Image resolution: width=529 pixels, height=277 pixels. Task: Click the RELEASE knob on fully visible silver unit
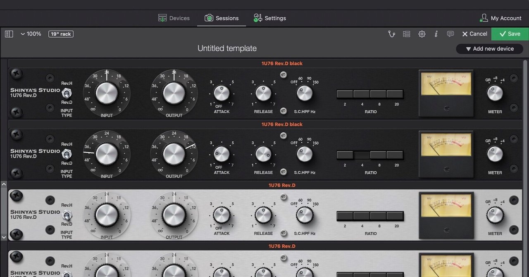click(263, 215)
